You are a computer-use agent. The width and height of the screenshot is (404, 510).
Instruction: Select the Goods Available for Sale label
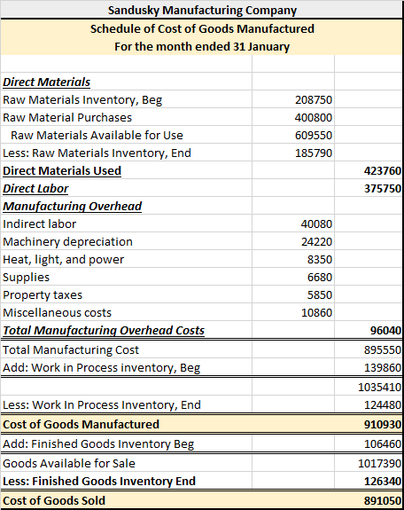69,463
